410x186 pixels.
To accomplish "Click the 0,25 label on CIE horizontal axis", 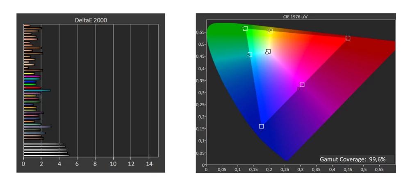I will 285,170.
